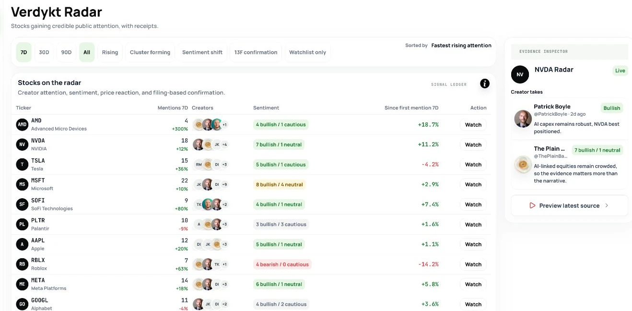Click the 8 bullish / 4 neutral badge
The image size is (632, 311).
click(279, 184)
